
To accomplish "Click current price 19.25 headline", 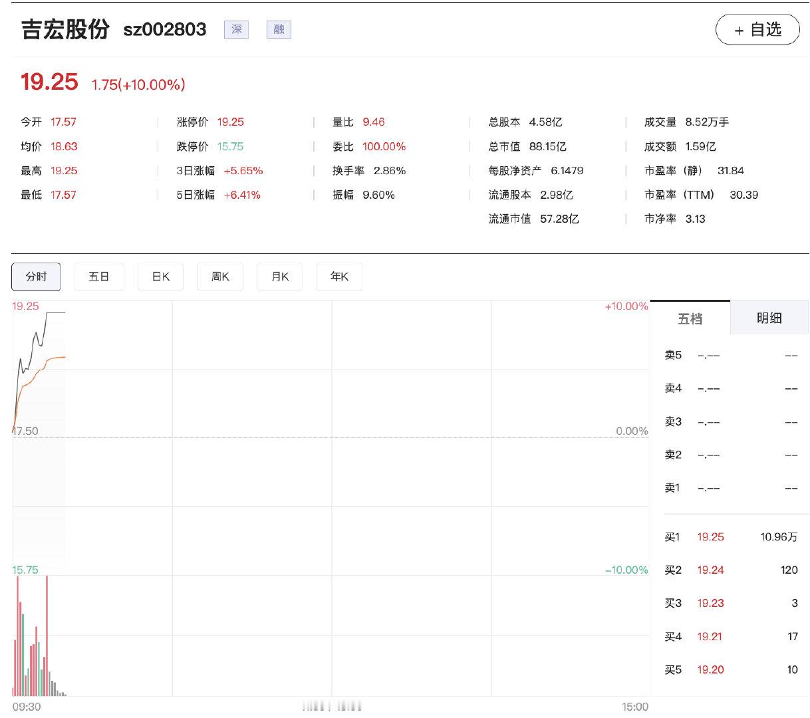I will [x=49, y=82].
